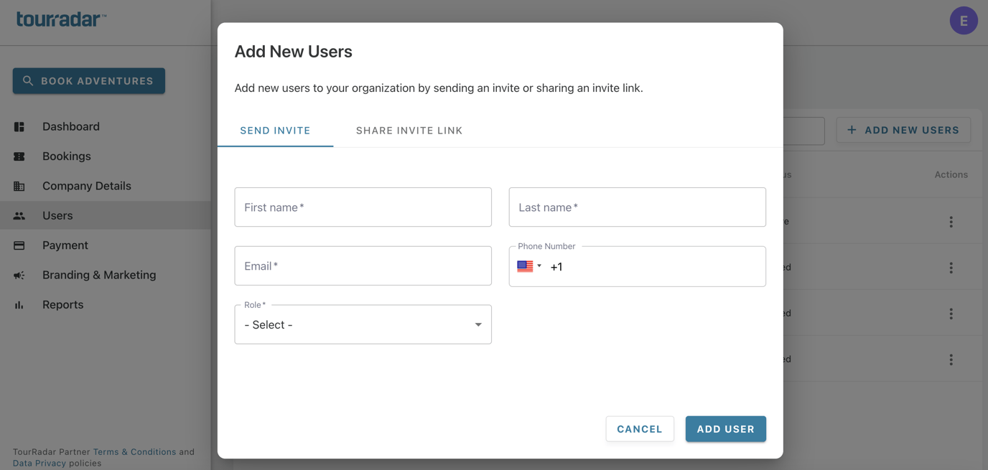Screen dimensions: 988x470
Task: Open the actions menu for the first user row
Action: 951,221
